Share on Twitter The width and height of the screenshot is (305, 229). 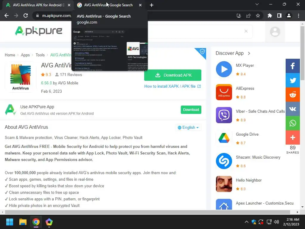(x=293, y=80)
